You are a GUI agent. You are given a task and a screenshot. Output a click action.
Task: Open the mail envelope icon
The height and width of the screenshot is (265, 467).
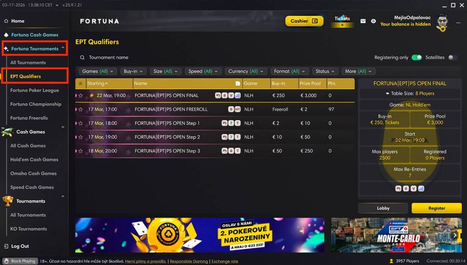(363, 21)
